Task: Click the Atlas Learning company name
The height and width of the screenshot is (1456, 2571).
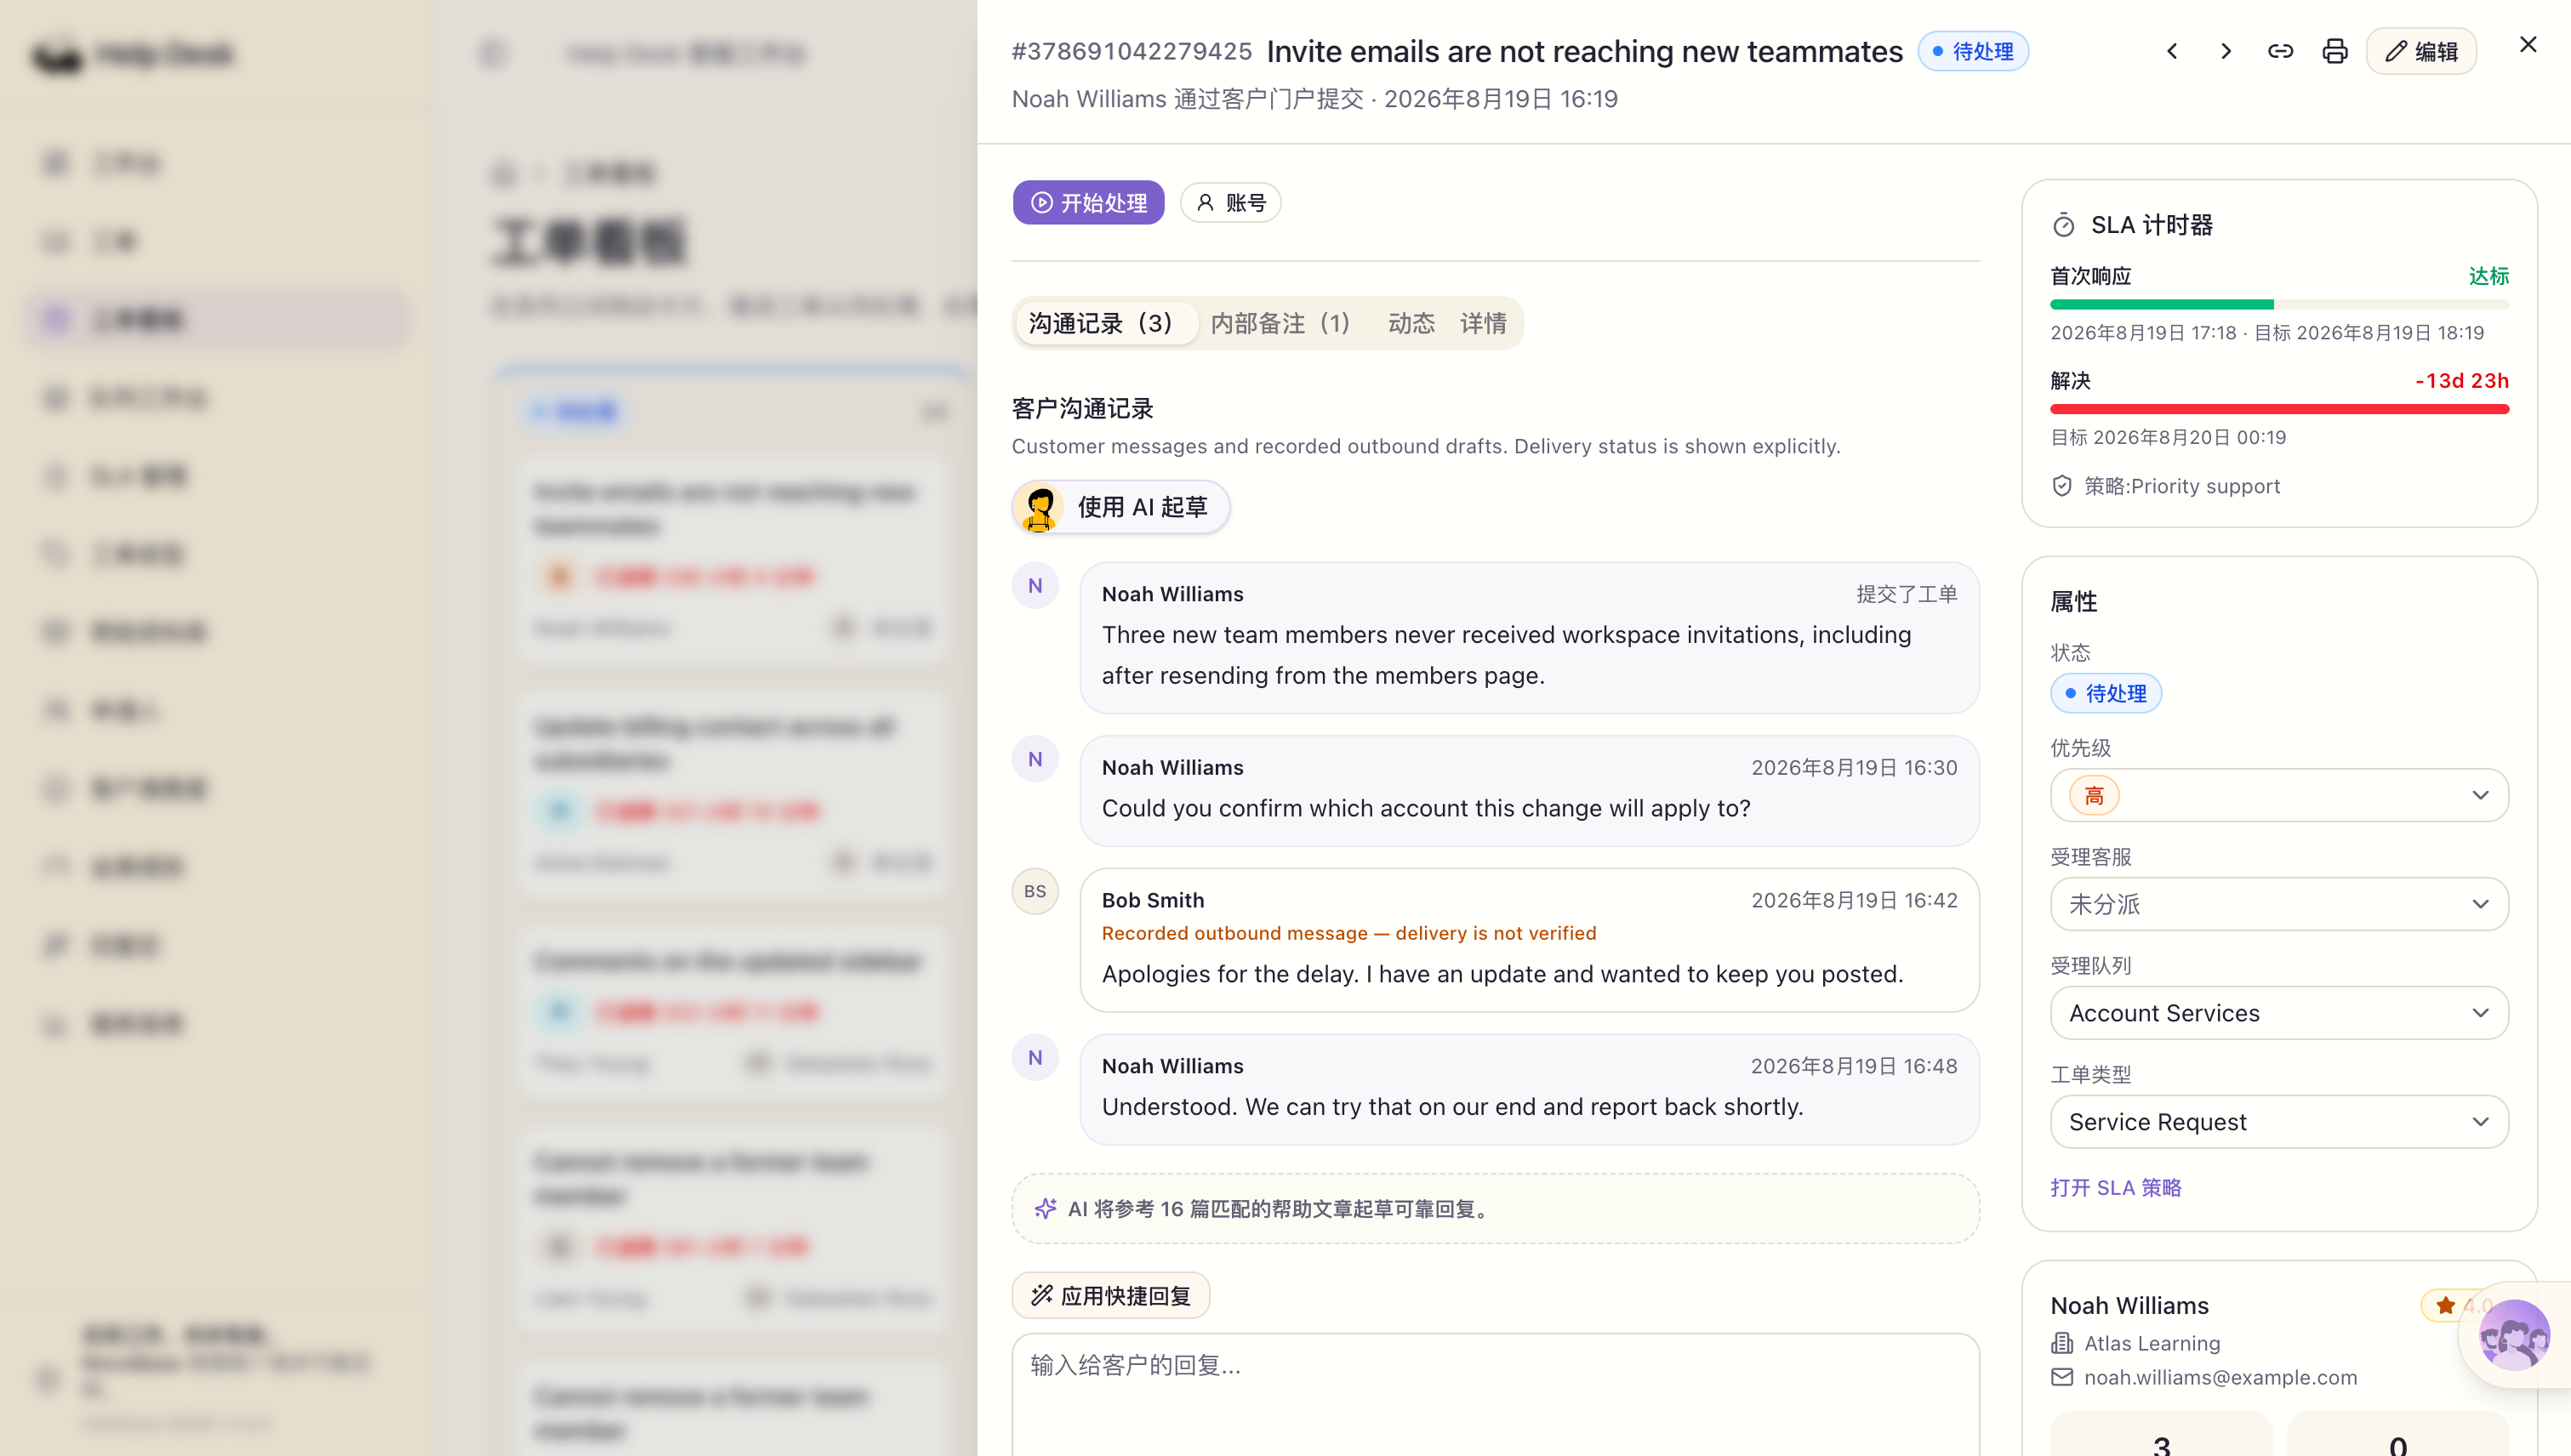Action: [x=2152, y=1344]
